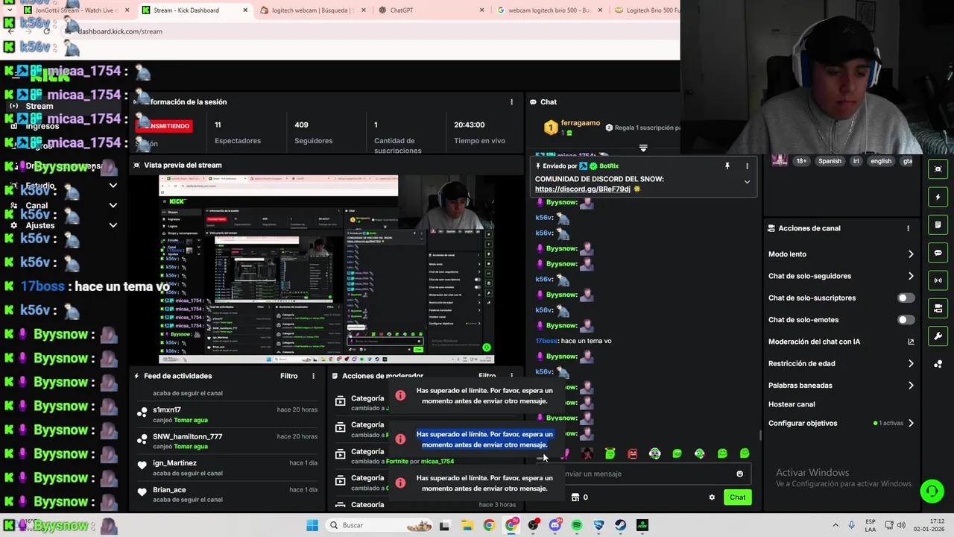The height and width of the screenshot is (537, 954).
Task: Open Steam from the Windows taskbar
Action: (x=620, y=525)
